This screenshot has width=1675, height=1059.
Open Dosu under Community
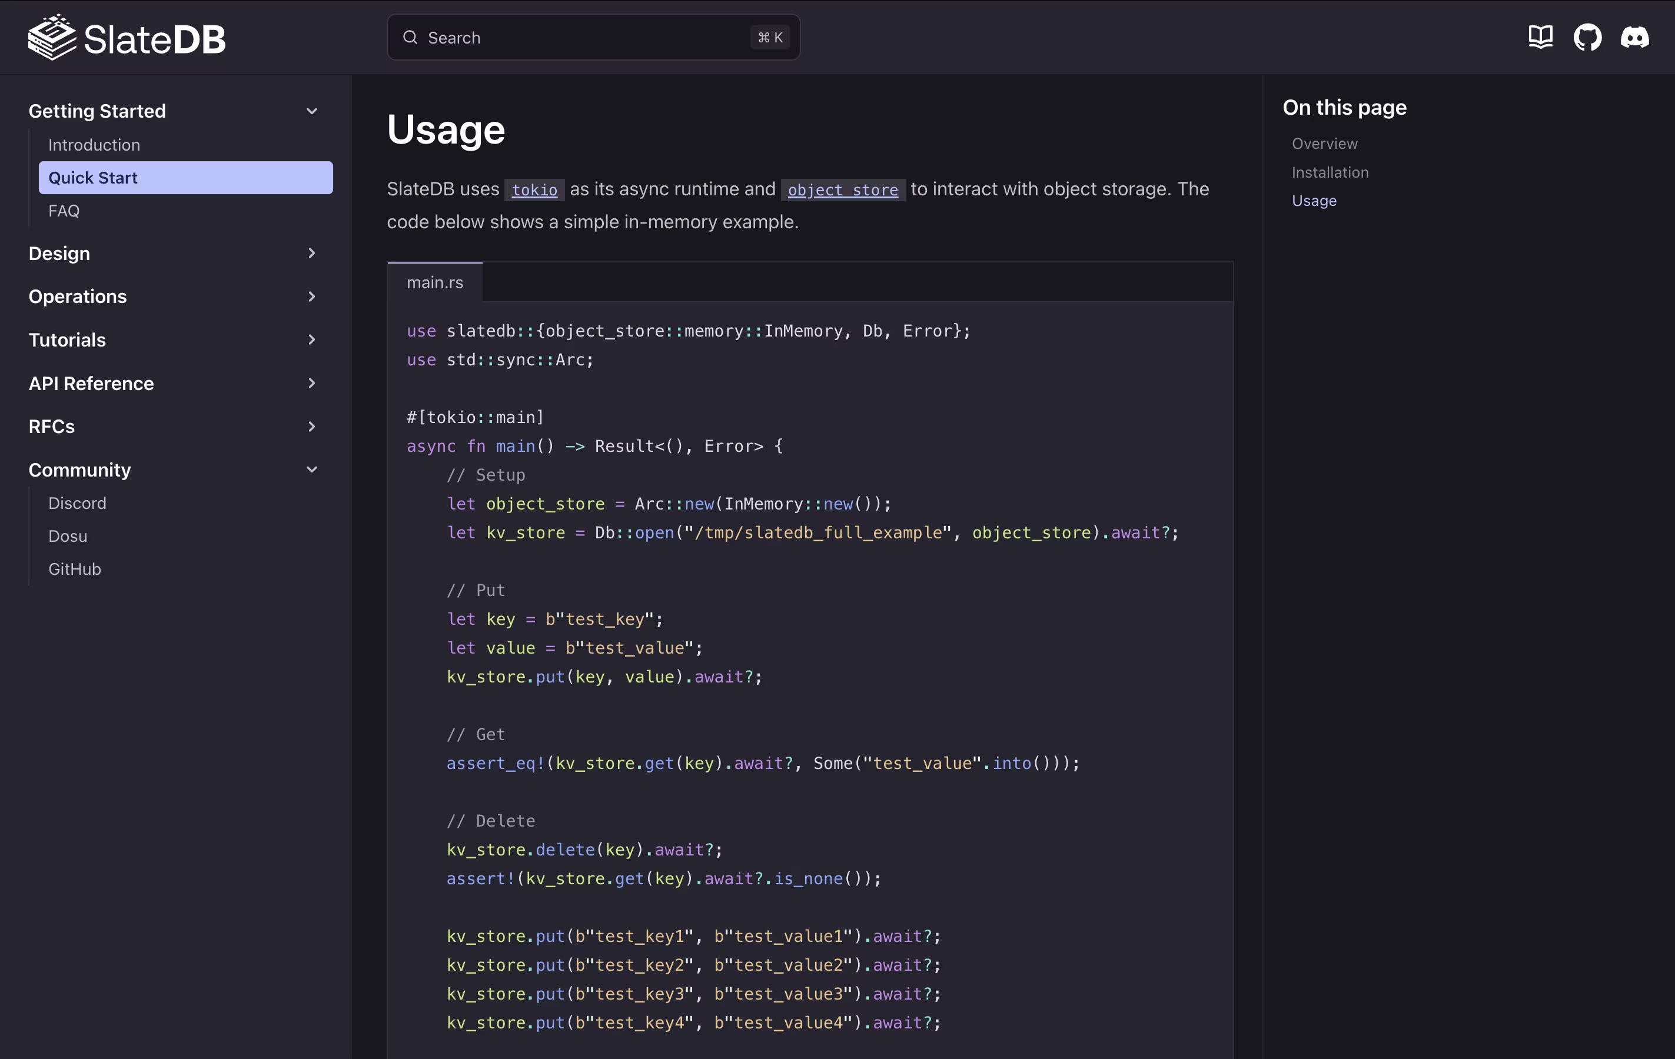[x=68, y=536]
